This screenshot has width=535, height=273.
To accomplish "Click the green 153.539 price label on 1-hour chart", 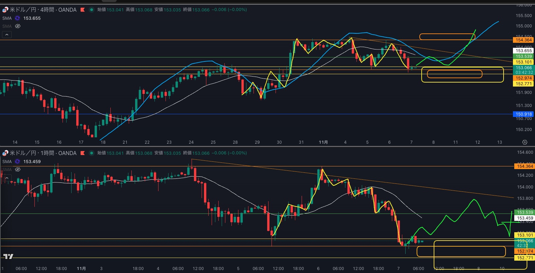I will pos(525,212).
